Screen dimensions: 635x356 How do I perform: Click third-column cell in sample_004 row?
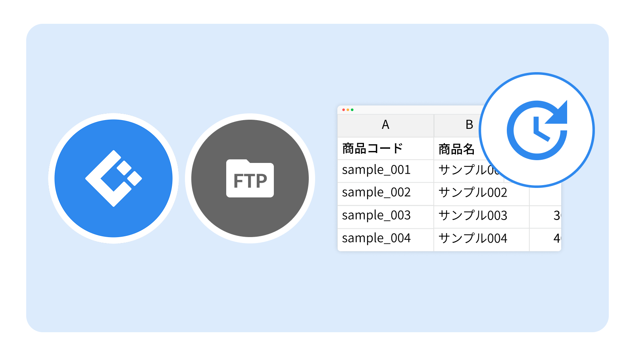545,239
